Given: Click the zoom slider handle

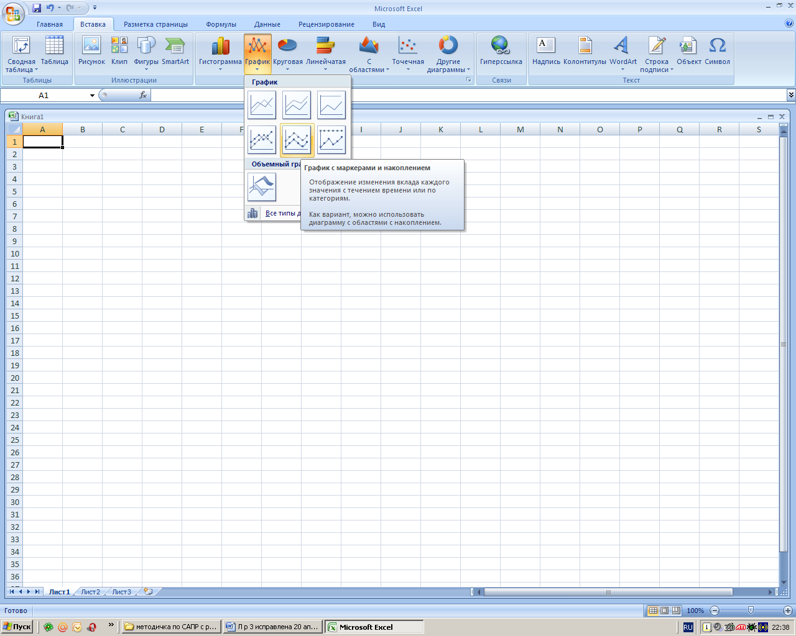Looking at the screenshot, I should tap(751, 611).
